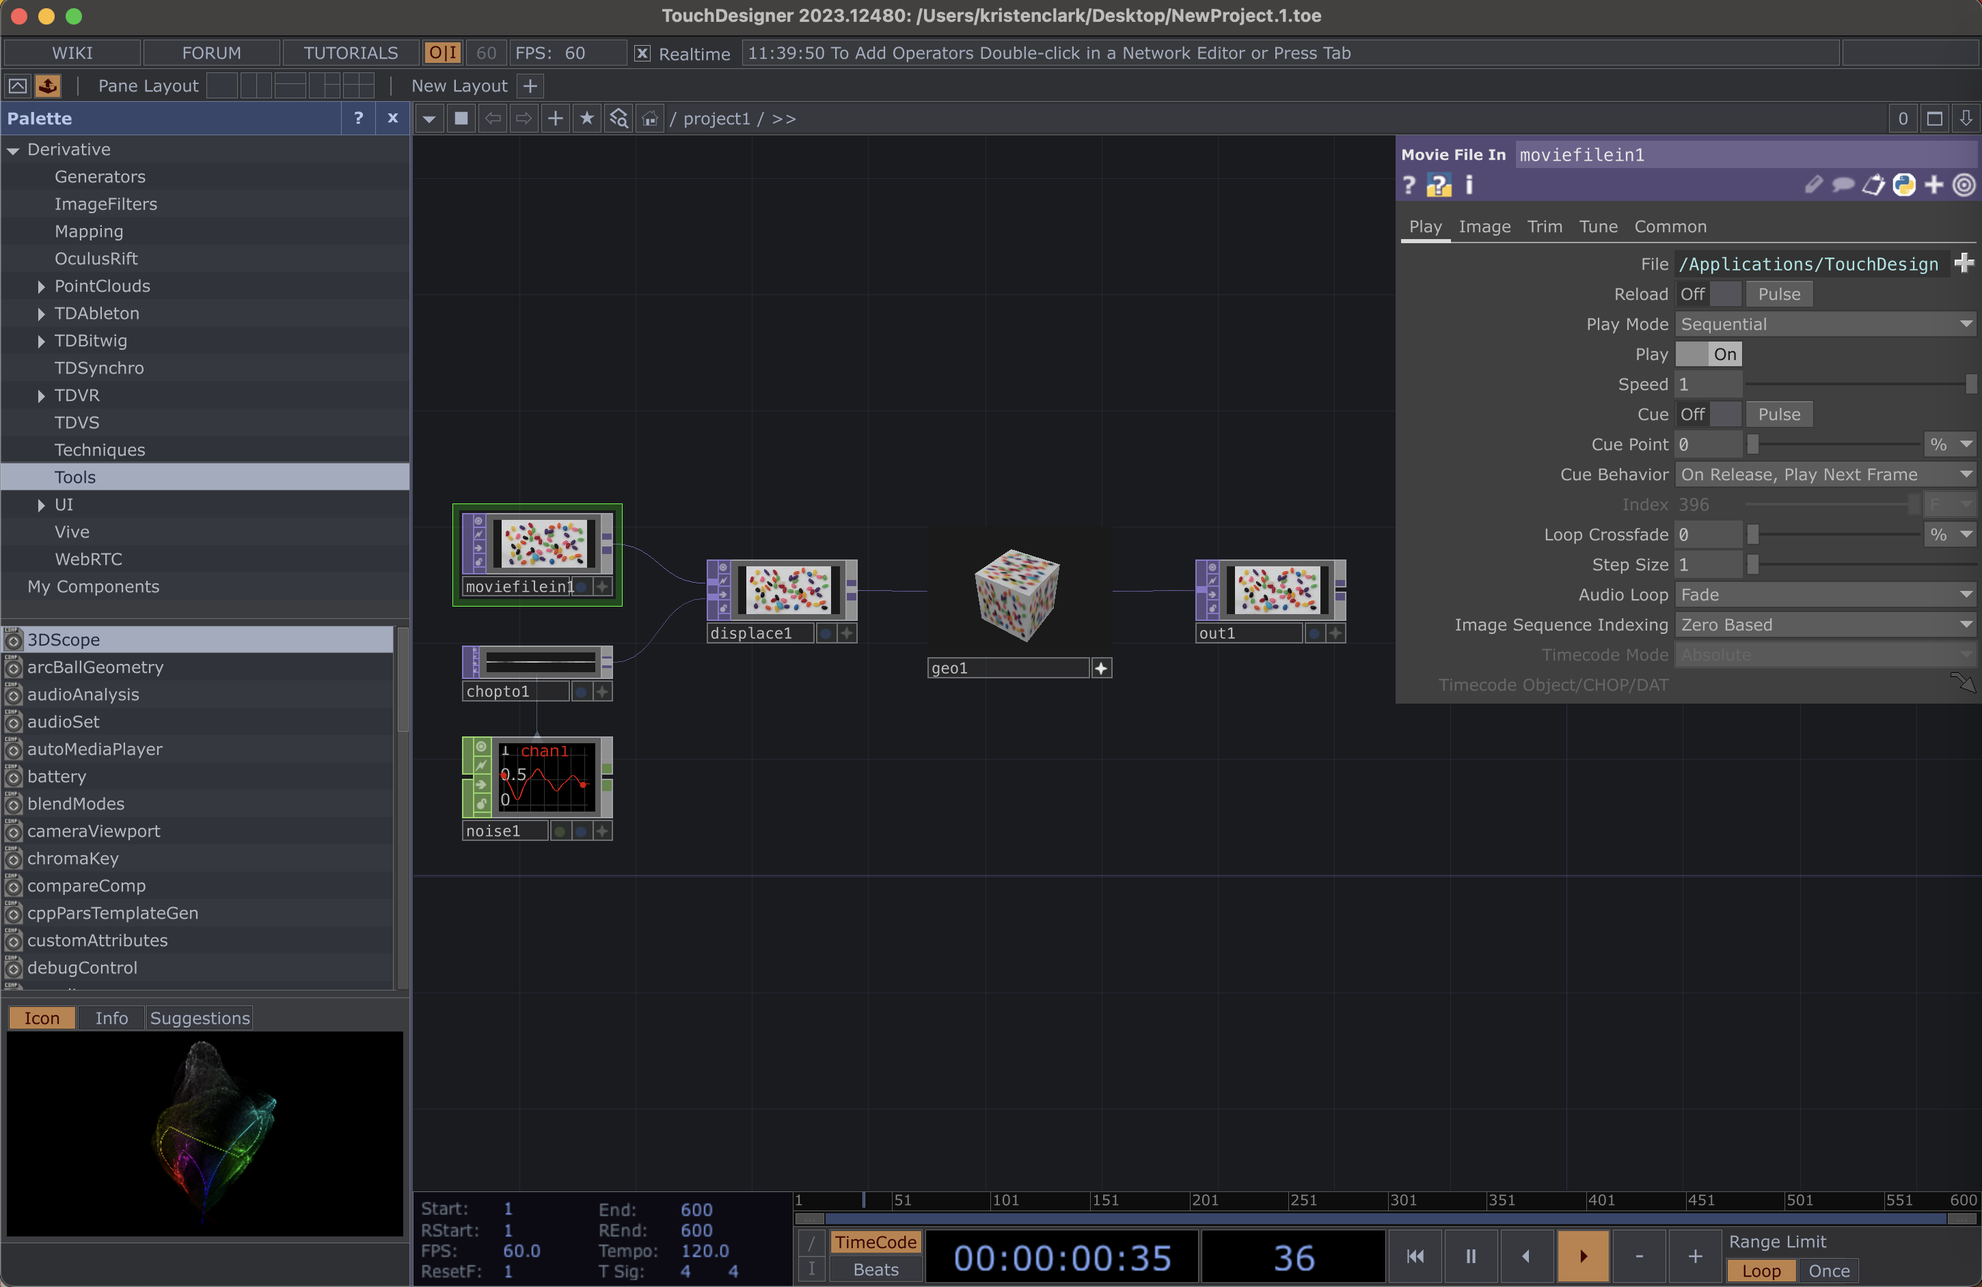The height and width of the screenshot is (1287, 1982).
Task: Open the Play Mode dropdown
Action: pos(1825,324)
